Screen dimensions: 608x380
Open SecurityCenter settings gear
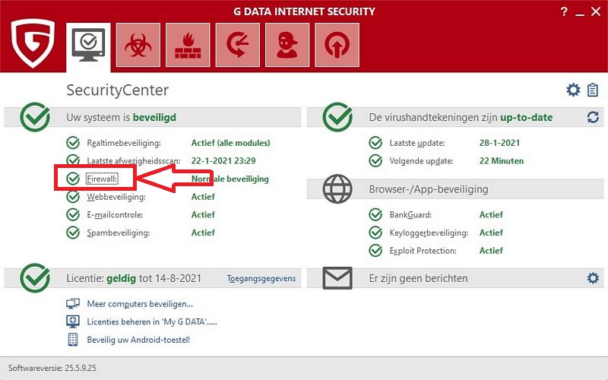(x=573, y=90)
